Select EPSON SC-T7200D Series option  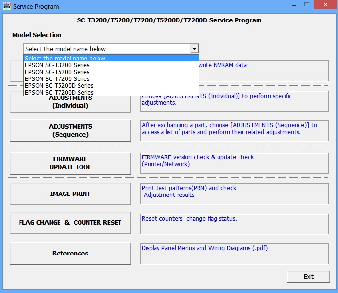111,93
